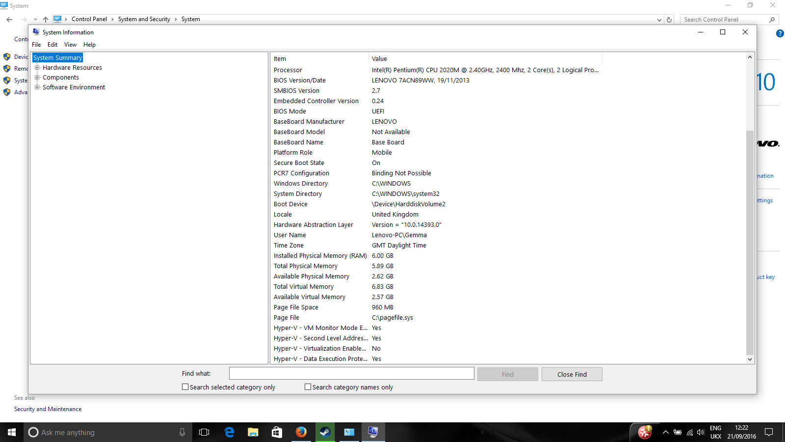Click the Cortana microphone icon

coord(182,432)
